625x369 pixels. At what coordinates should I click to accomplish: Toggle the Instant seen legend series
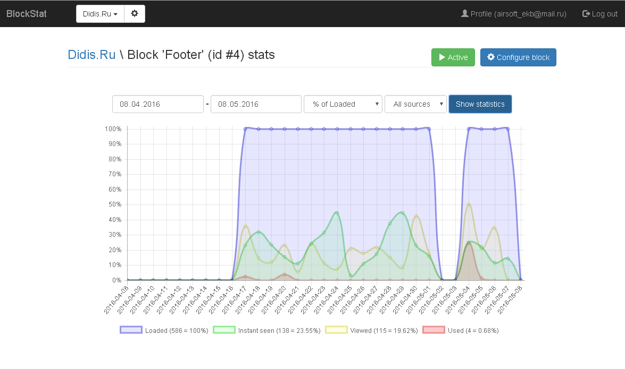224,330
